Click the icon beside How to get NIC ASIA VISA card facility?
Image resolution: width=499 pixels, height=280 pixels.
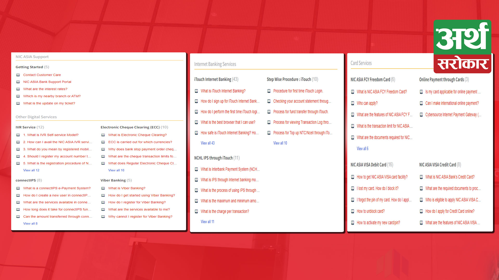[352, 177]
